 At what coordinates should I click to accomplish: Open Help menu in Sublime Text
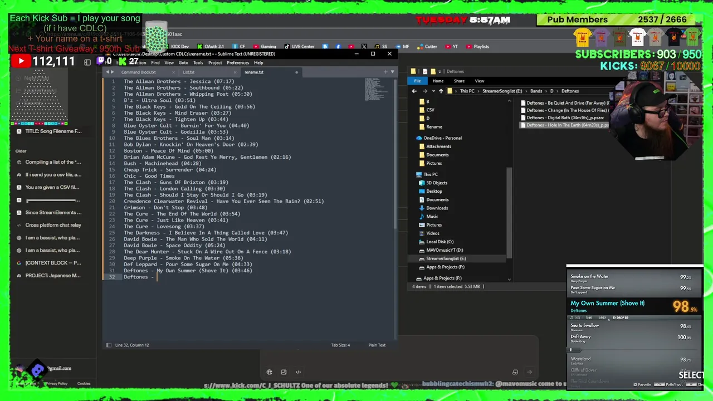[258, 63]
